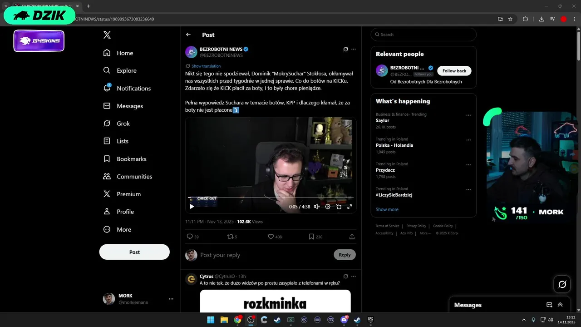Compose new message in Messages drawer
The width and height of the screenshot is (581, 327).
(x=549, y=305)
